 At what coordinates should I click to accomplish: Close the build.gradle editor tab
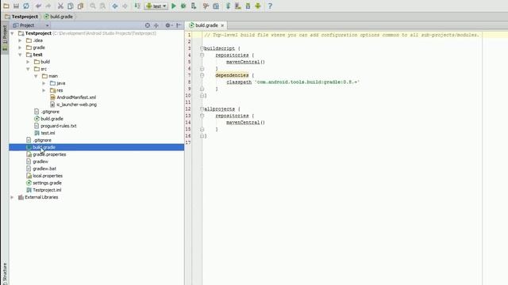point(222,25)
